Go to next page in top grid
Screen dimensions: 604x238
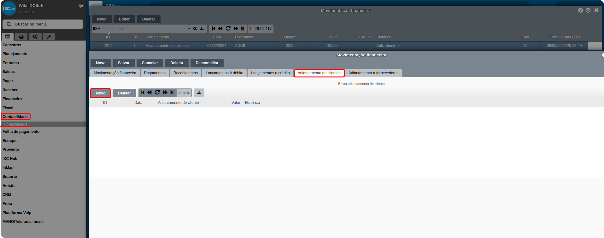[x=236, y=29]
